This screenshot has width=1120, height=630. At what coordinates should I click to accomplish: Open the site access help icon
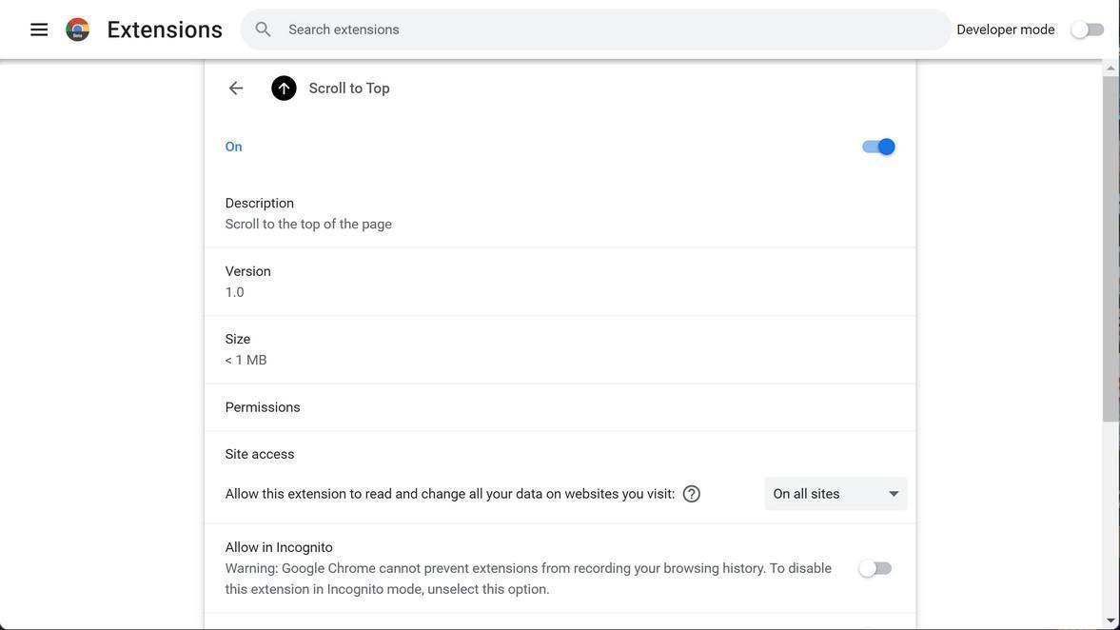coord(692,494)
